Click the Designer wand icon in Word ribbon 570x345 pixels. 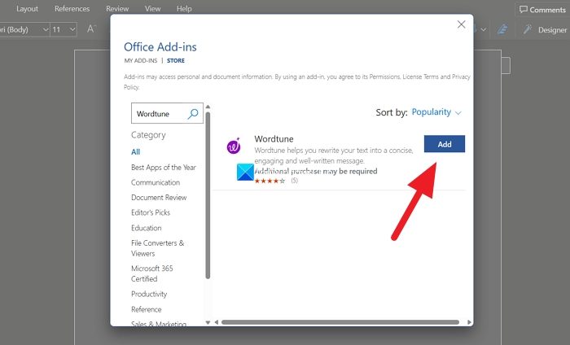(x=528, y=29)
